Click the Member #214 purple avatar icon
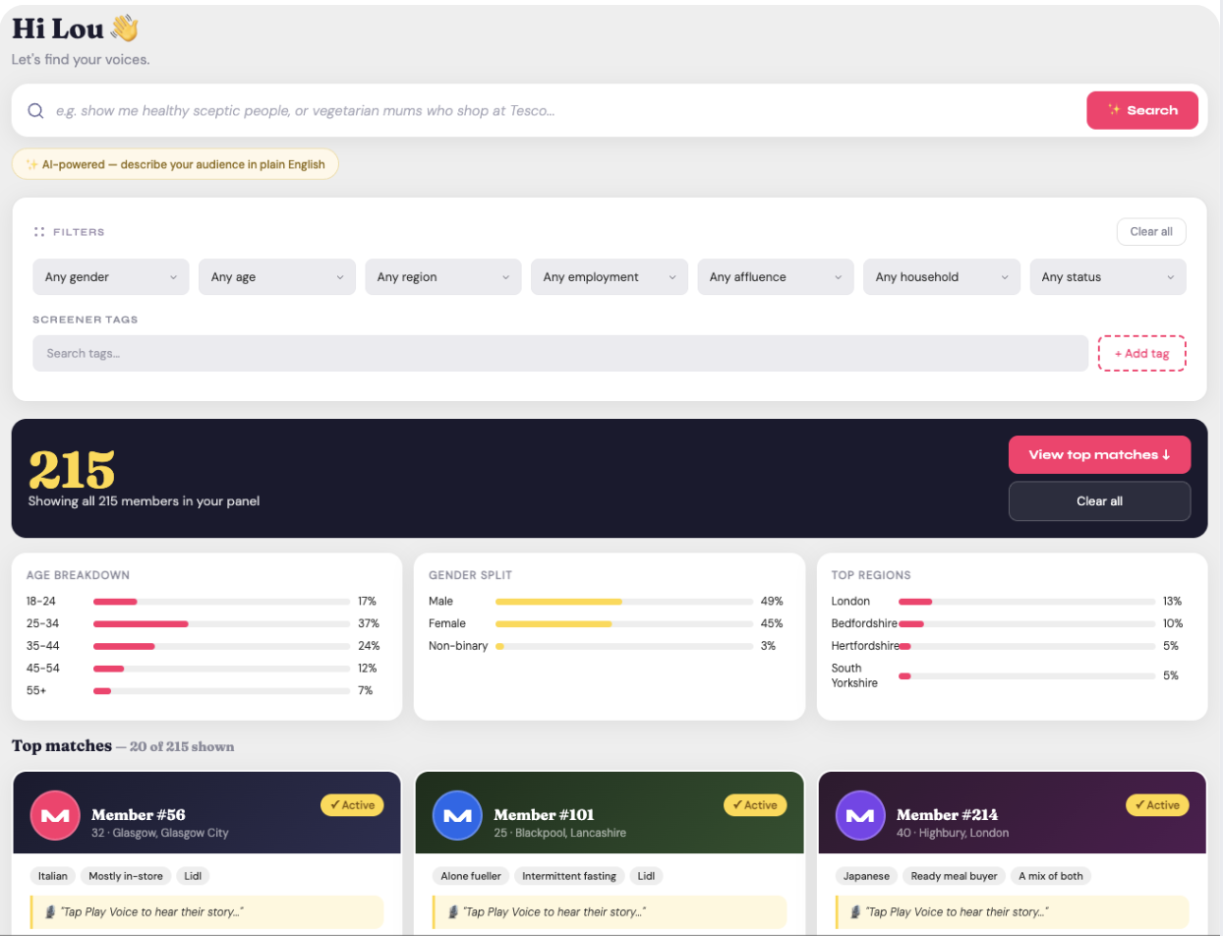Screen dimensions: 1223x936 point(860,815)
